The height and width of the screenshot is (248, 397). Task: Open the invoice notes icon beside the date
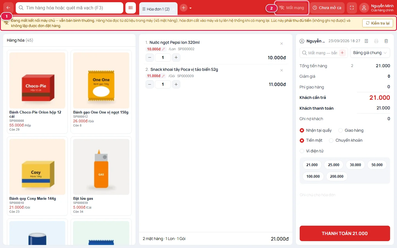coord(366,41)
